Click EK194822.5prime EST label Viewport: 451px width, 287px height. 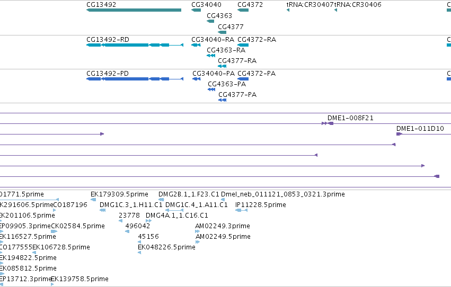pos(28,258)
